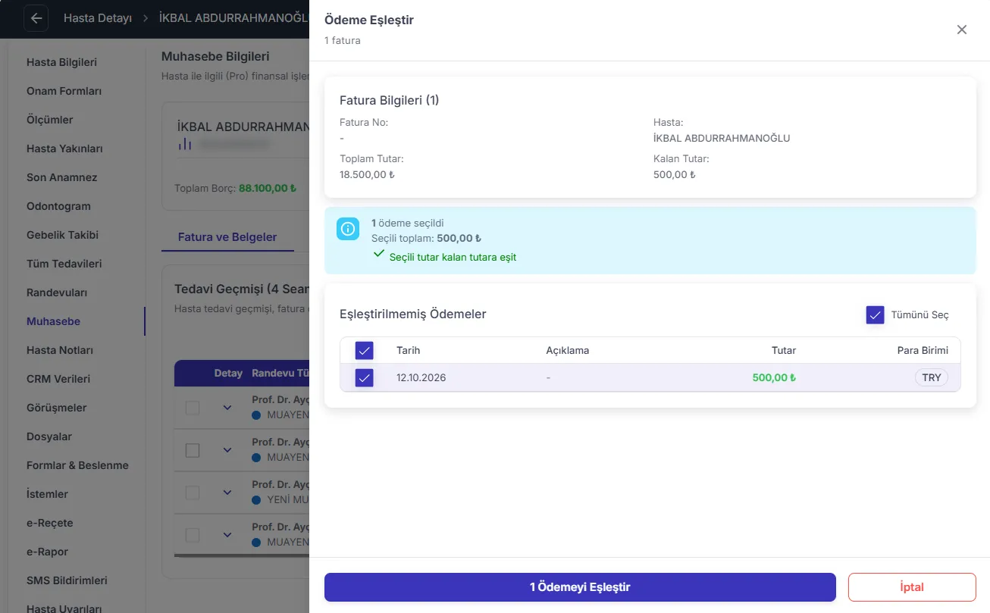990x613 pixels.
Task: Click the TRY currency badge
Action: click(932, 377)
